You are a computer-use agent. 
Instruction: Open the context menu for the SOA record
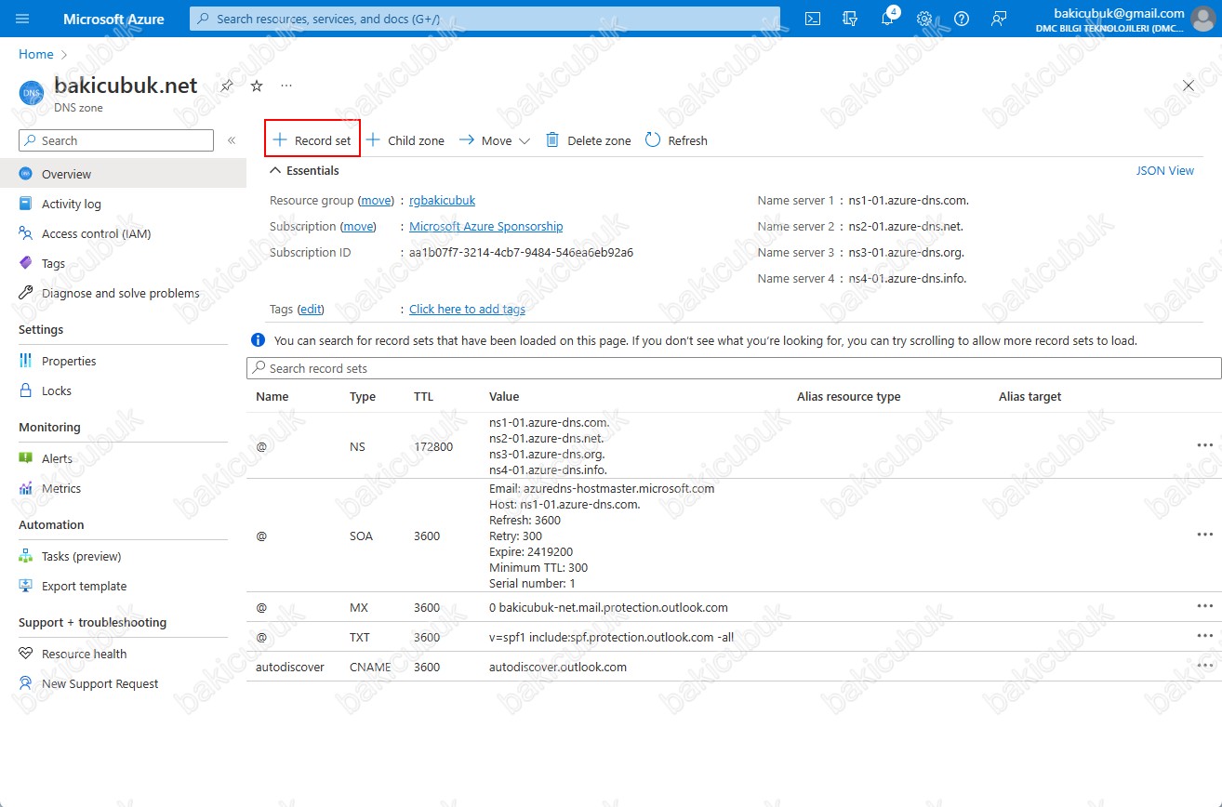click(1204, 535)
